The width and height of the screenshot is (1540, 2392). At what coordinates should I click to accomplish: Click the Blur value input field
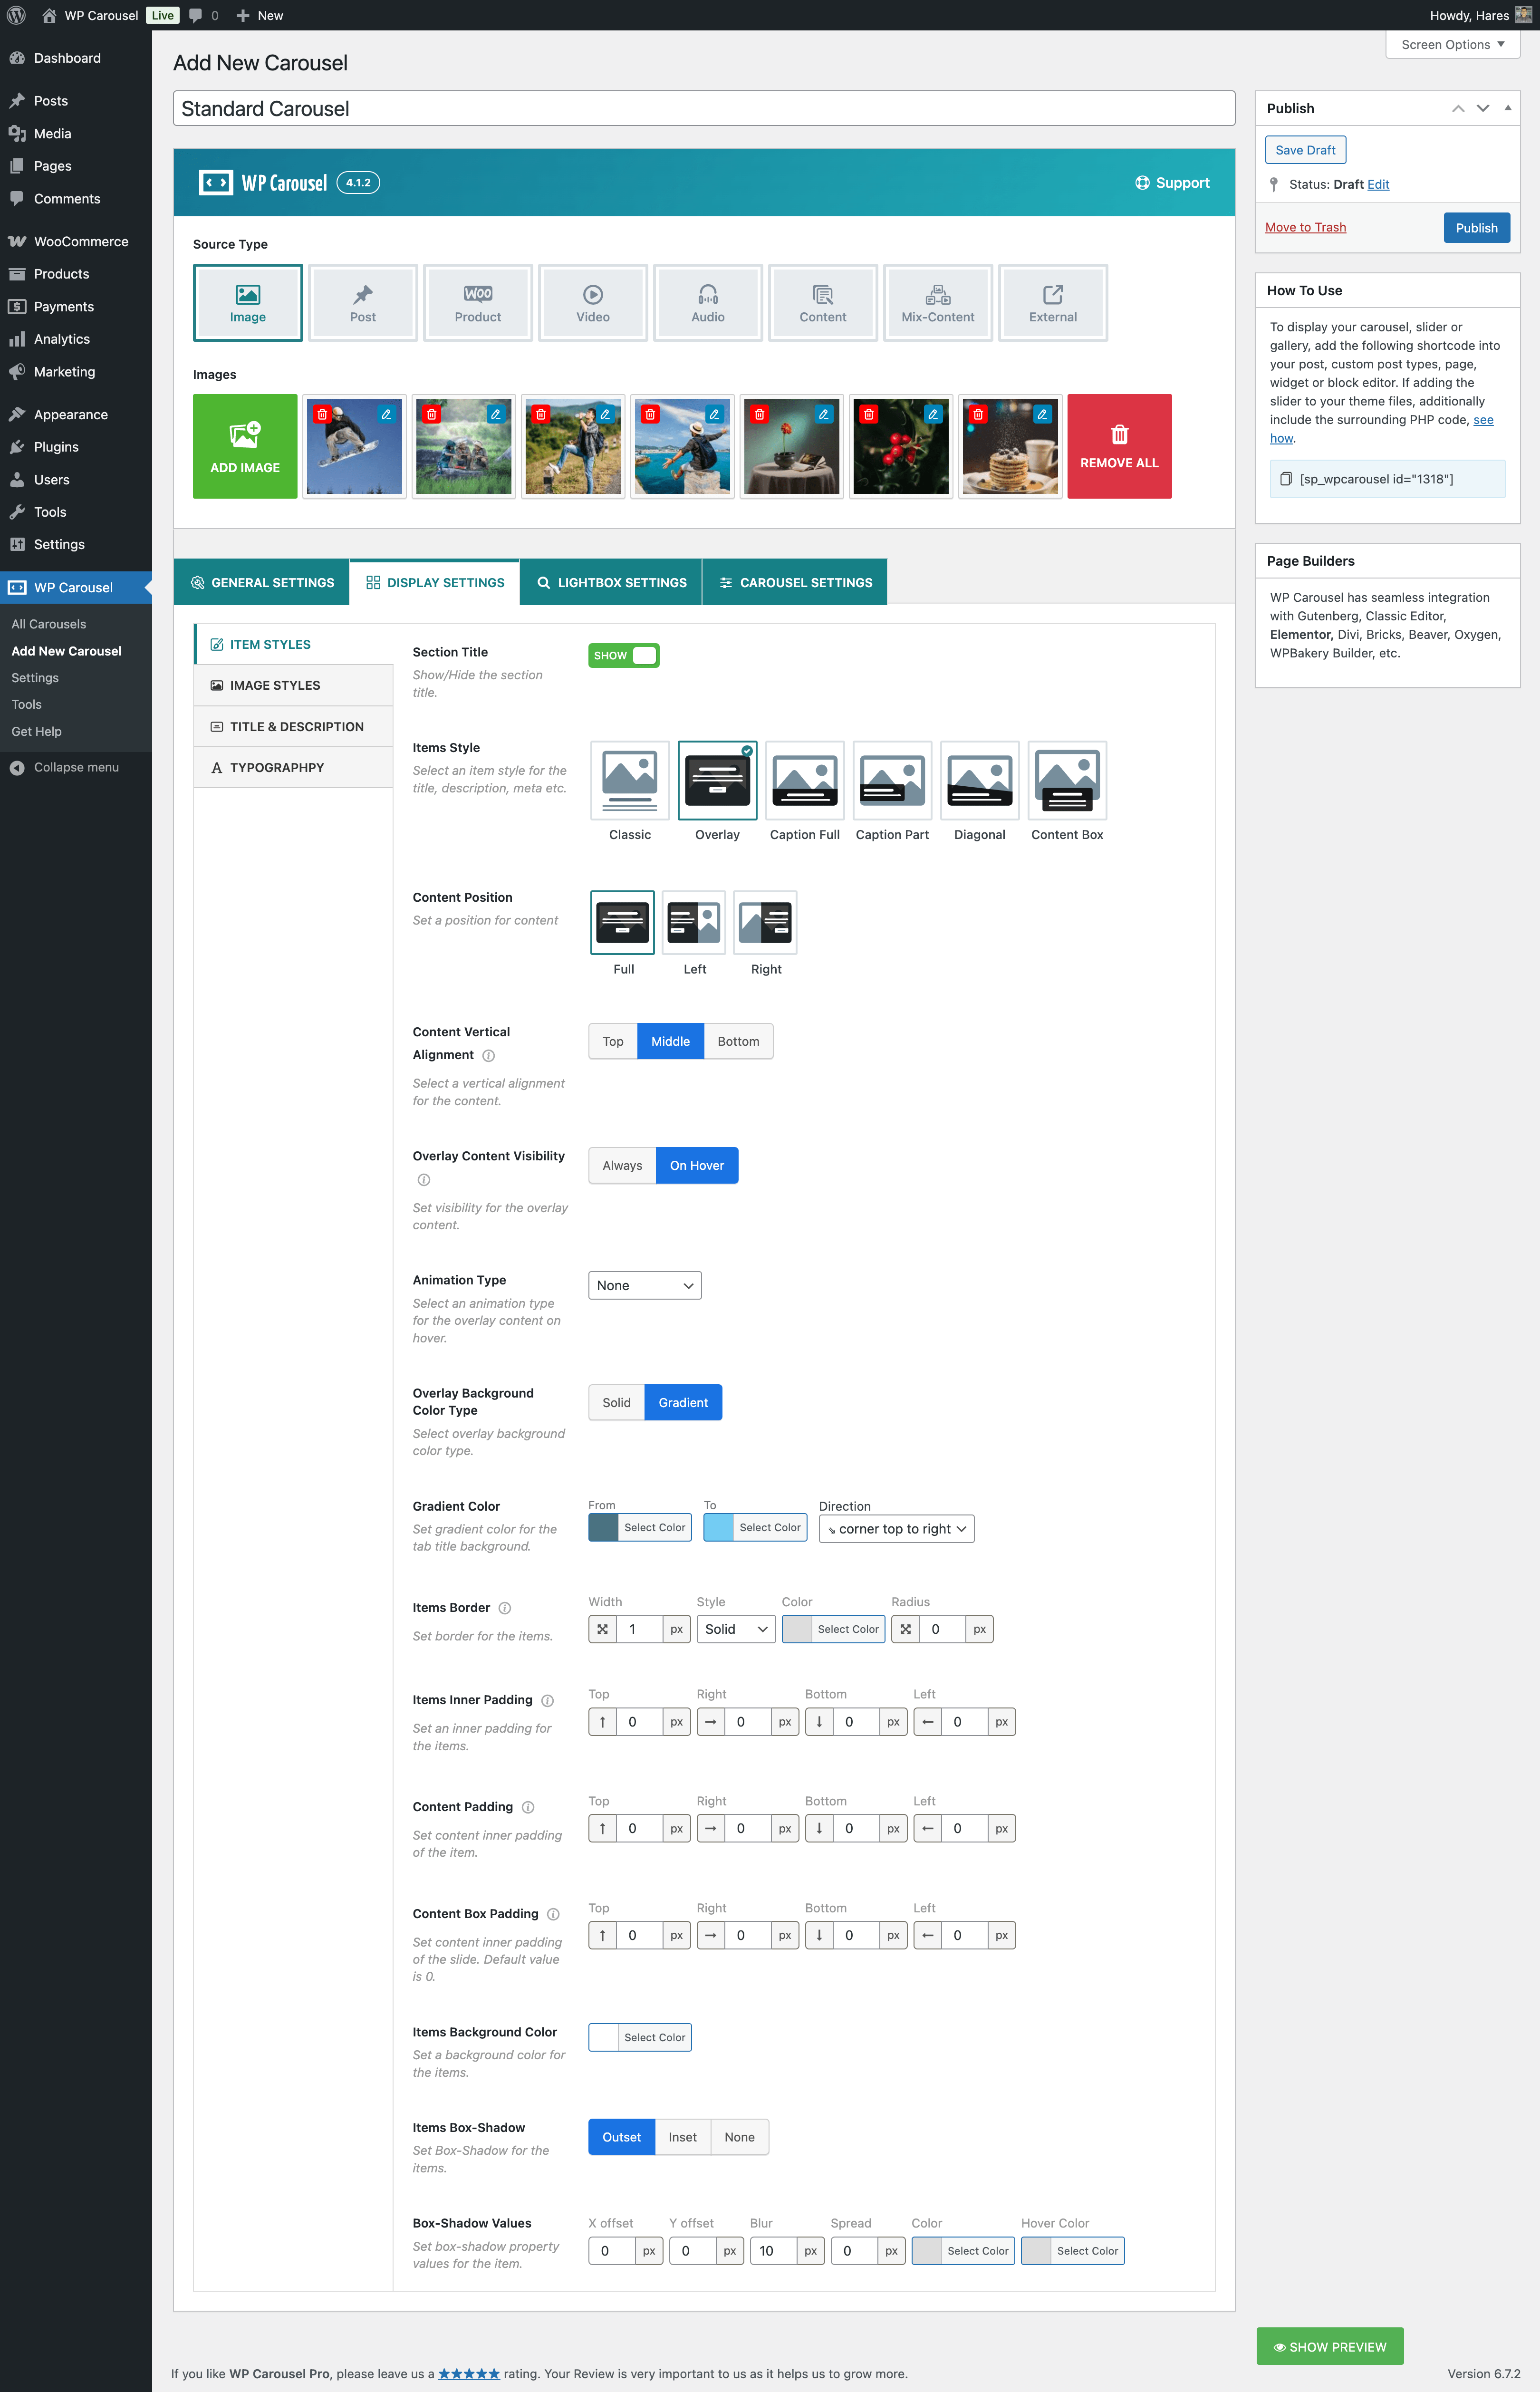(x=772, y=2251)
